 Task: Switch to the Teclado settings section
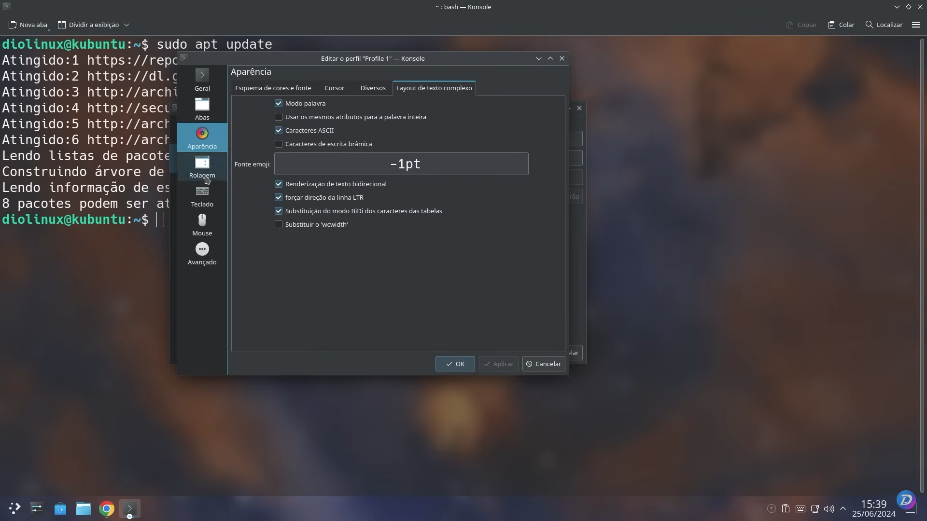pos(202,196)
